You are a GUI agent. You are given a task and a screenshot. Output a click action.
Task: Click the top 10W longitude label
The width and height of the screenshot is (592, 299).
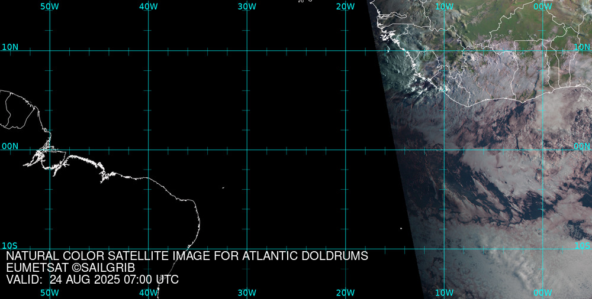(444, 6)
